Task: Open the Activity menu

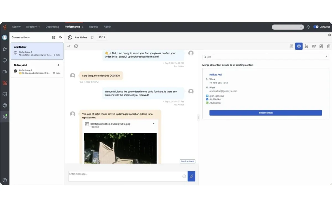Action: pos(16,27)
